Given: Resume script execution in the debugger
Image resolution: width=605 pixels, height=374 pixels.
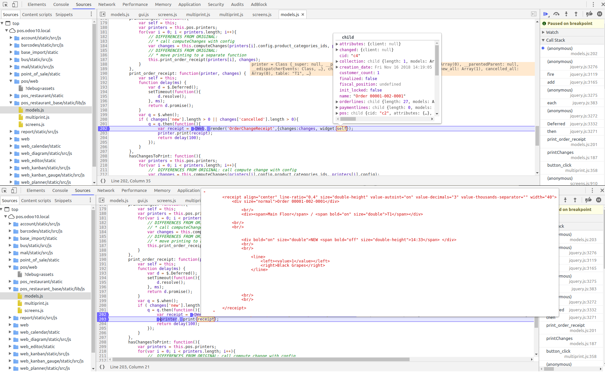Looking at the screenshot, I should coord(545,14).
